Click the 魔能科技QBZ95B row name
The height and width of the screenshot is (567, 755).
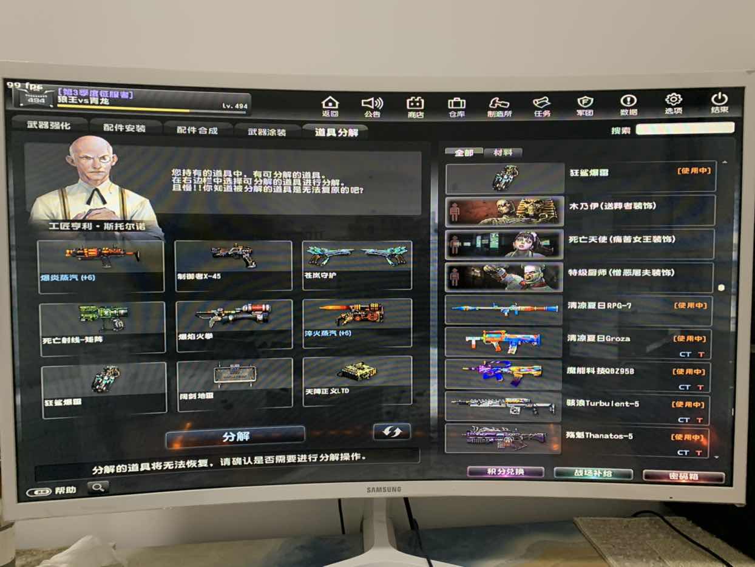(x=601, y=370)
